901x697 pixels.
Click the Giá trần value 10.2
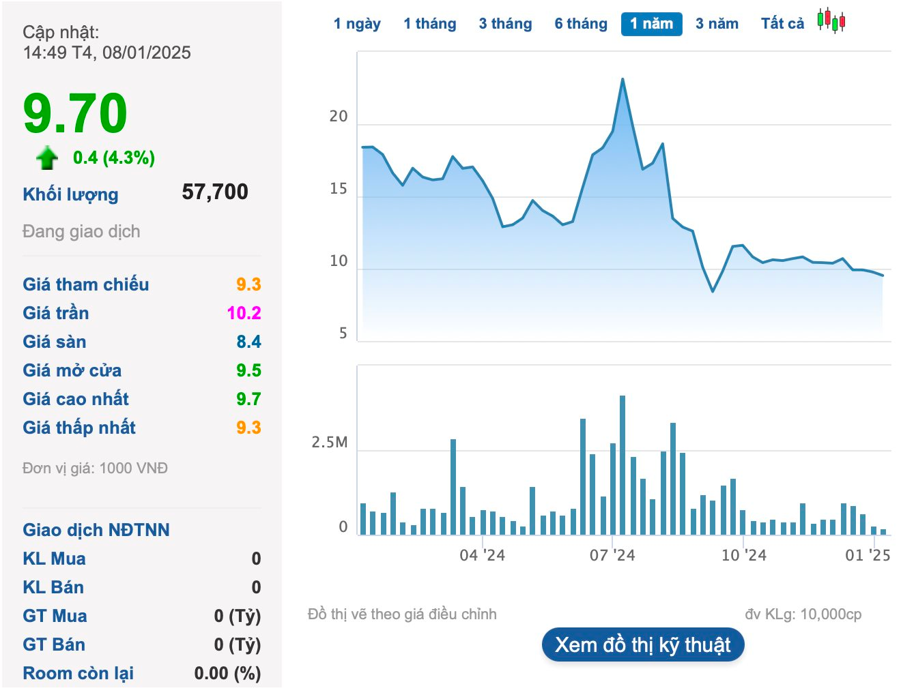coord(244,313)
